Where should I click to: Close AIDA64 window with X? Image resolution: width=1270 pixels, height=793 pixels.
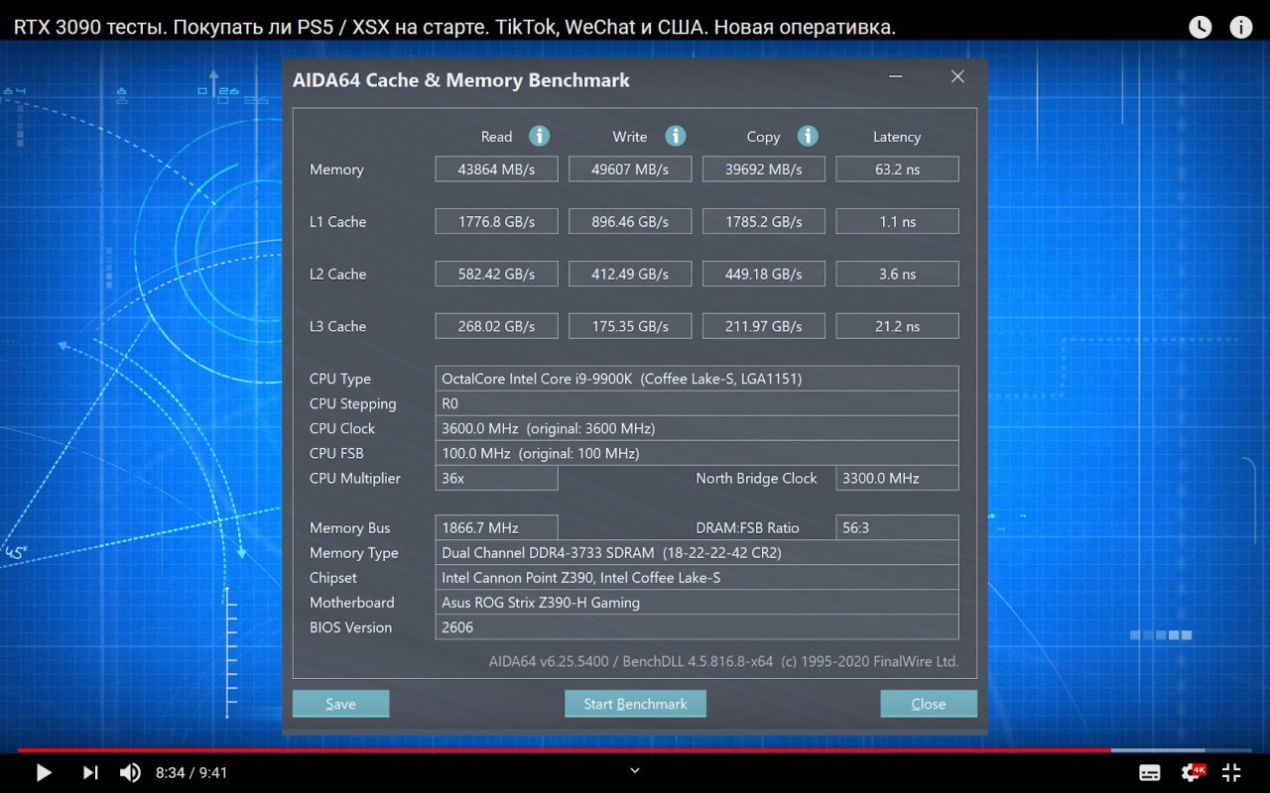click(x=957, y=76)
